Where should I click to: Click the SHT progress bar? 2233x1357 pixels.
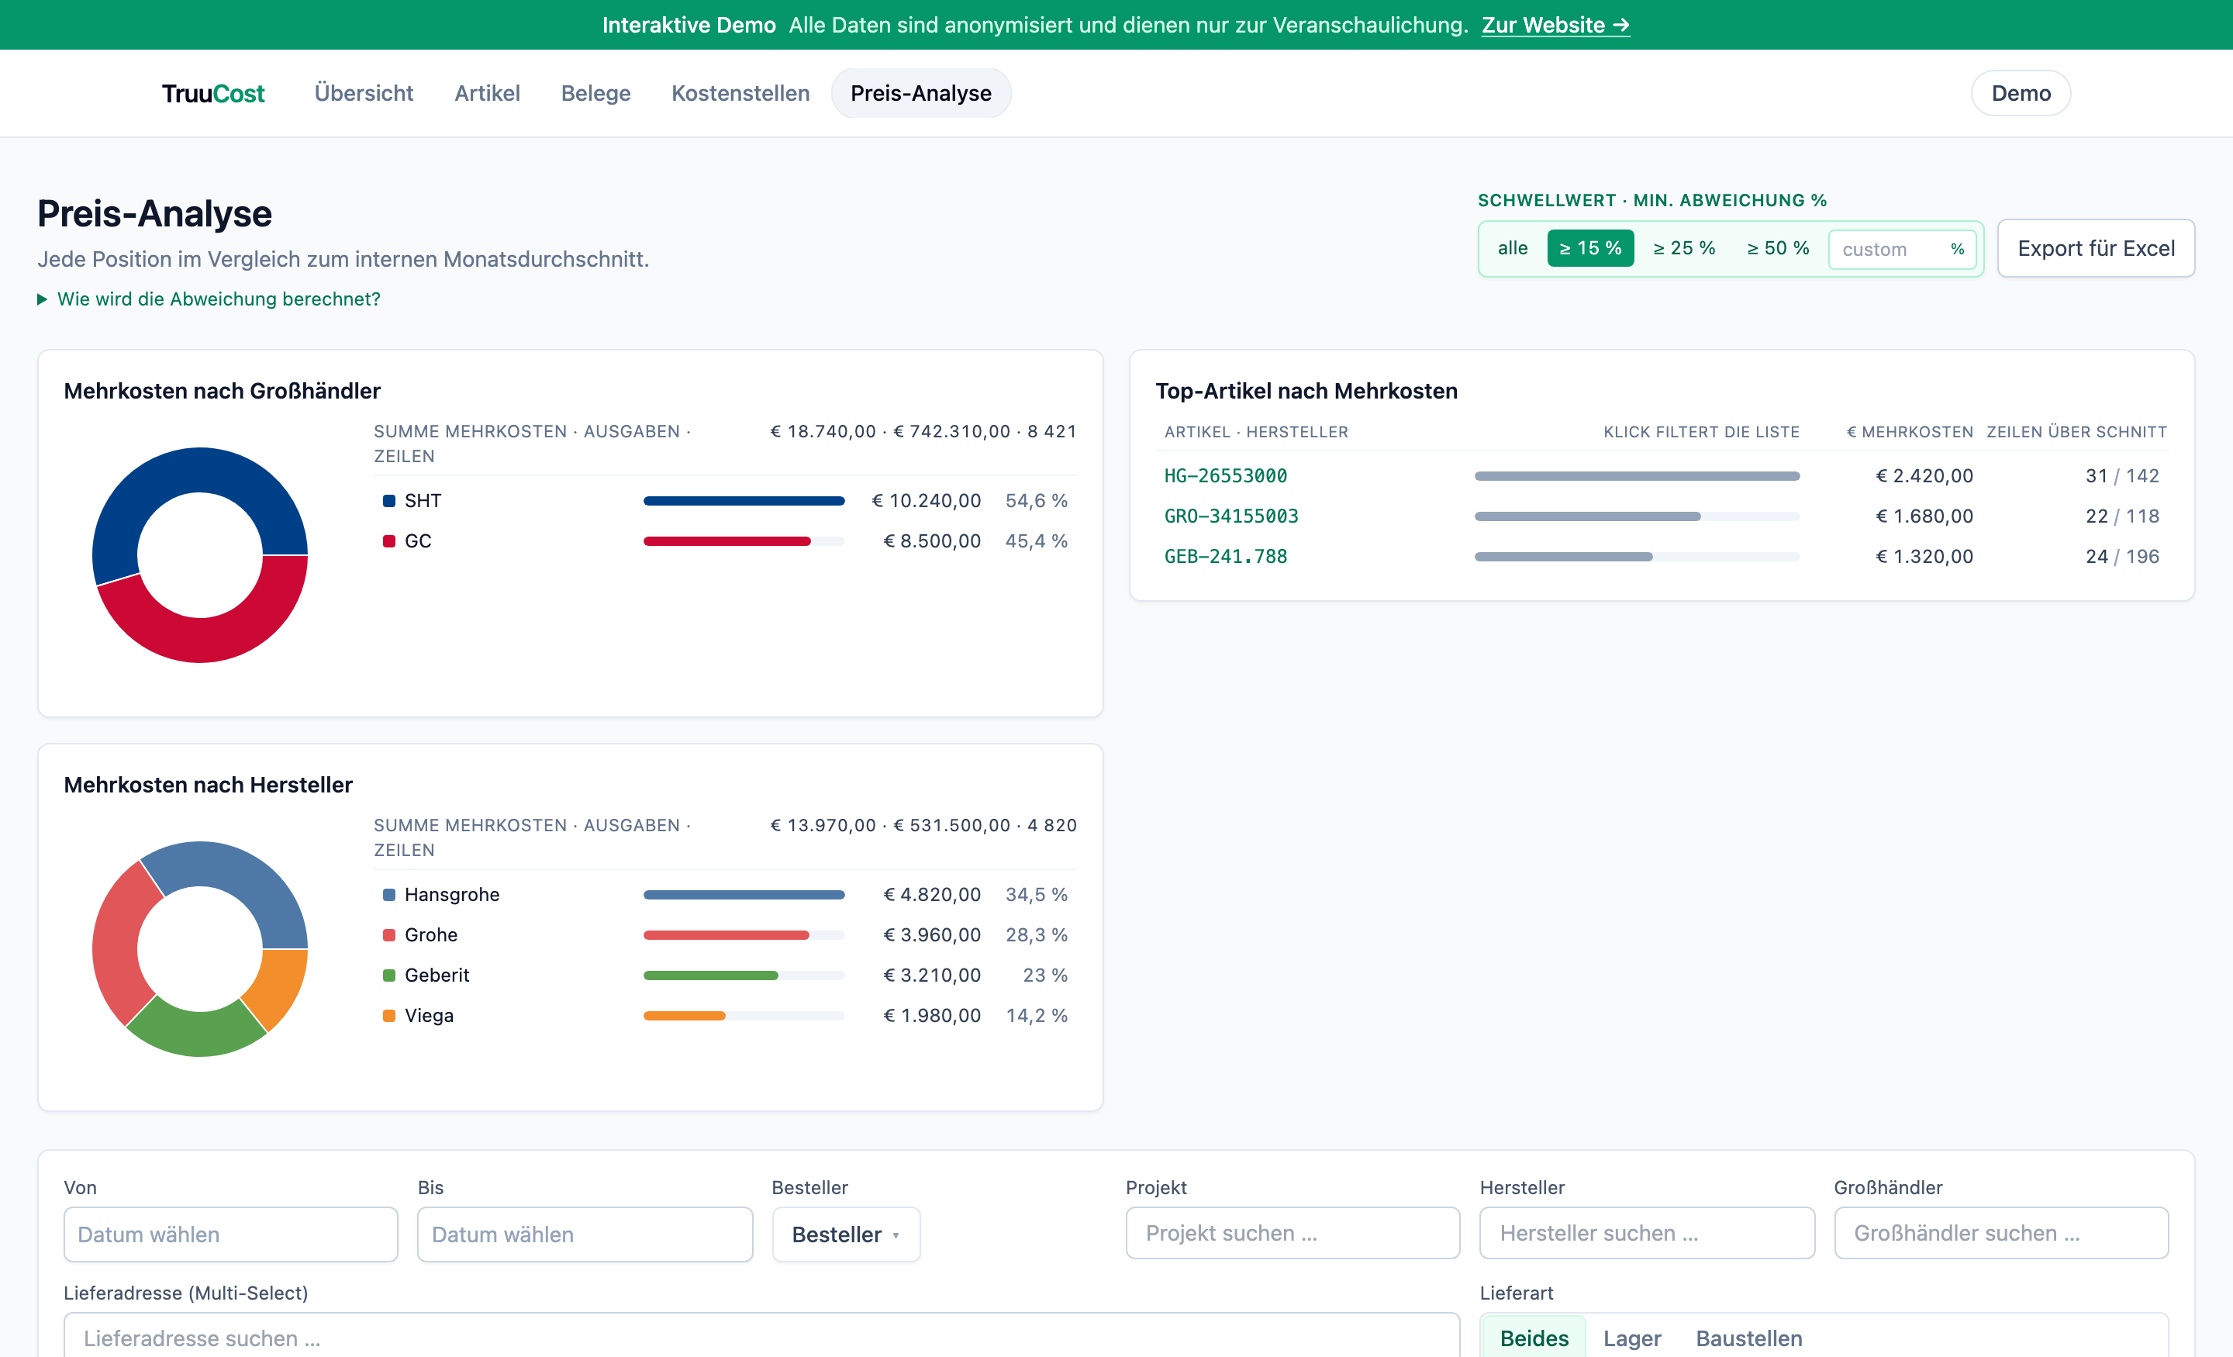click(744, 501)
